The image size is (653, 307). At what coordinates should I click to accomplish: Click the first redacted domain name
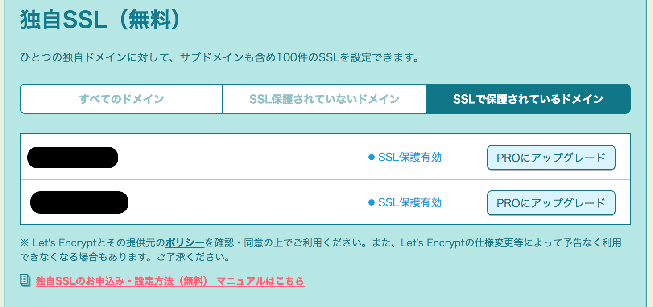point(73,158)
